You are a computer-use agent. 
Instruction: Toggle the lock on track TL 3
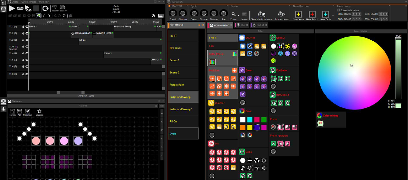point(23,40)
